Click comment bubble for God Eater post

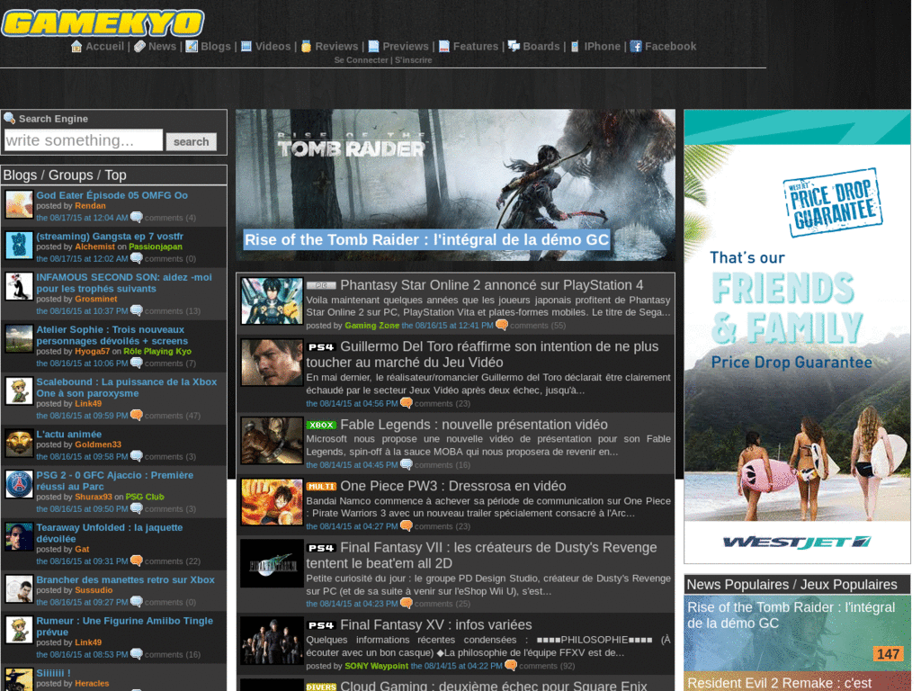(137, 218)
